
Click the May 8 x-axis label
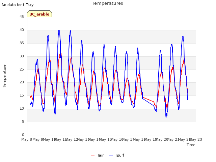pos(27,139)
